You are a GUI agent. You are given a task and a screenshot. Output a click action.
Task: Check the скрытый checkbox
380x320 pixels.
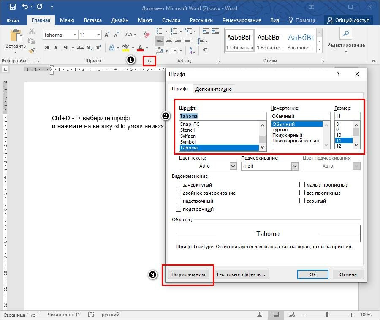302,201
